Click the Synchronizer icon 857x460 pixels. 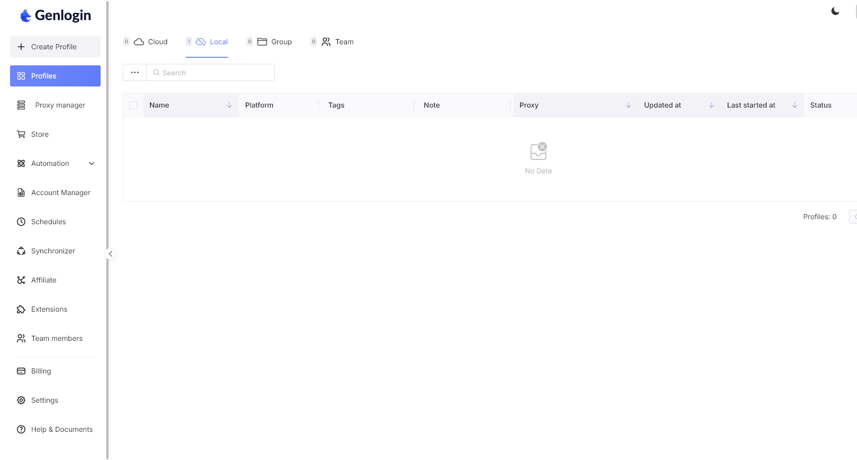[x=21, y=251]
